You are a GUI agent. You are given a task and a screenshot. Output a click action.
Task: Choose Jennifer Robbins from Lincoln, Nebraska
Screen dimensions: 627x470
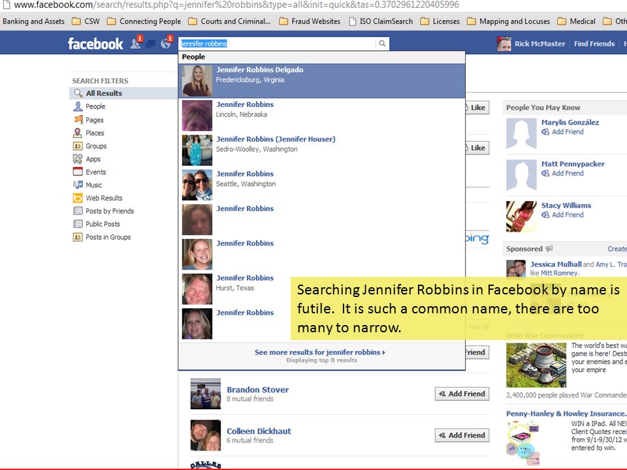(321, 116)
